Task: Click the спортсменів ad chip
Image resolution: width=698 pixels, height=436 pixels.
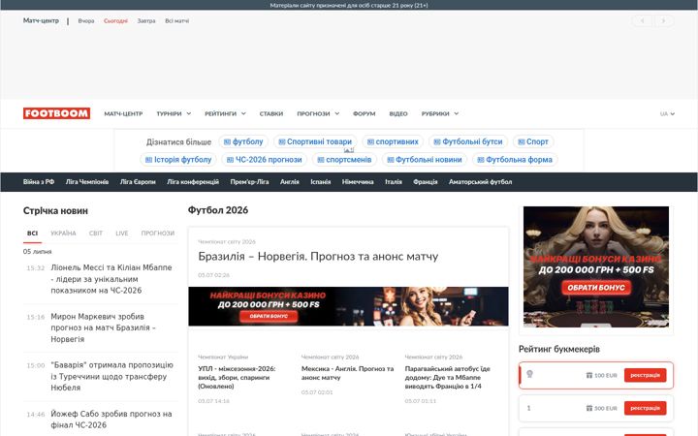Action: tap(344, 159)
